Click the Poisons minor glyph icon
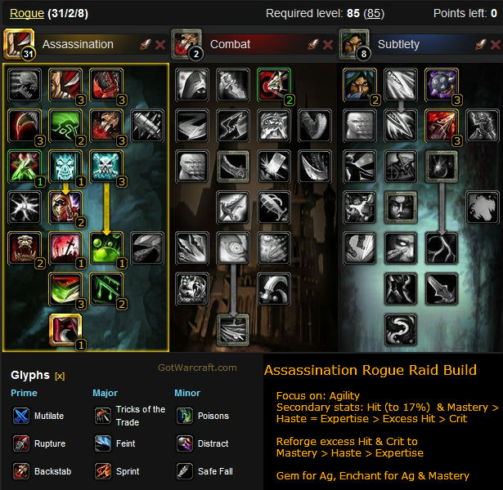This screenshot has height=490, width=503. click(x=185, y=416)
